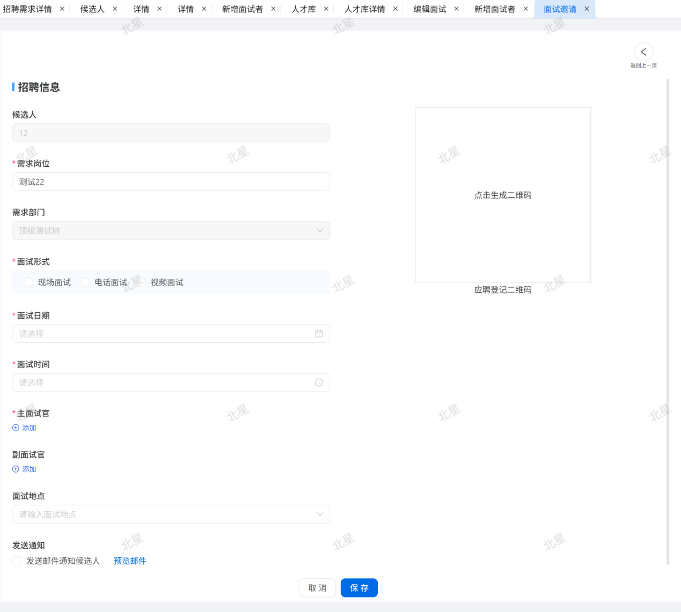This screenshot has height=612, width=681.
Task: Close the 编辑面试 tab
Action: (457, 9)
